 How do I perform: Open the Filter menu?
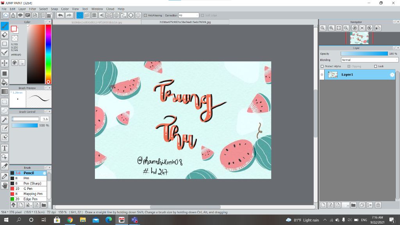click(x=32, y=9)
